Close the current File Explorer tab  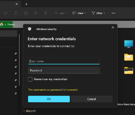coord(17,4)
